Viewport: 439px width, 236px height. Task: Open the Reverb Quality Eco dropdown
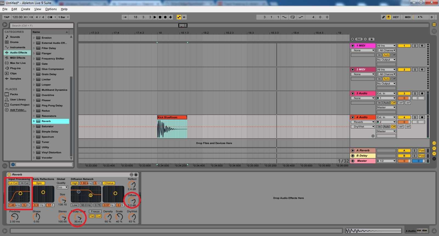(x=62, y=187)
